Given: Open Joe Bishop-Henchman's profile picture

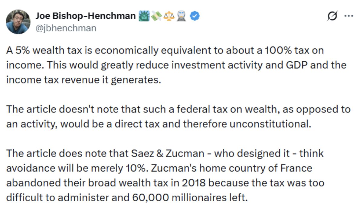Looking at the screenshot, I should (x=18, y=22).
